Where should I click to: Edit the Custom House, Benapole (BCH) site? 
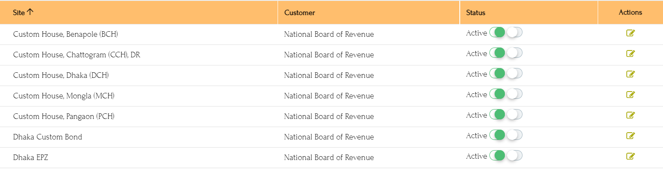coord(630,33)
